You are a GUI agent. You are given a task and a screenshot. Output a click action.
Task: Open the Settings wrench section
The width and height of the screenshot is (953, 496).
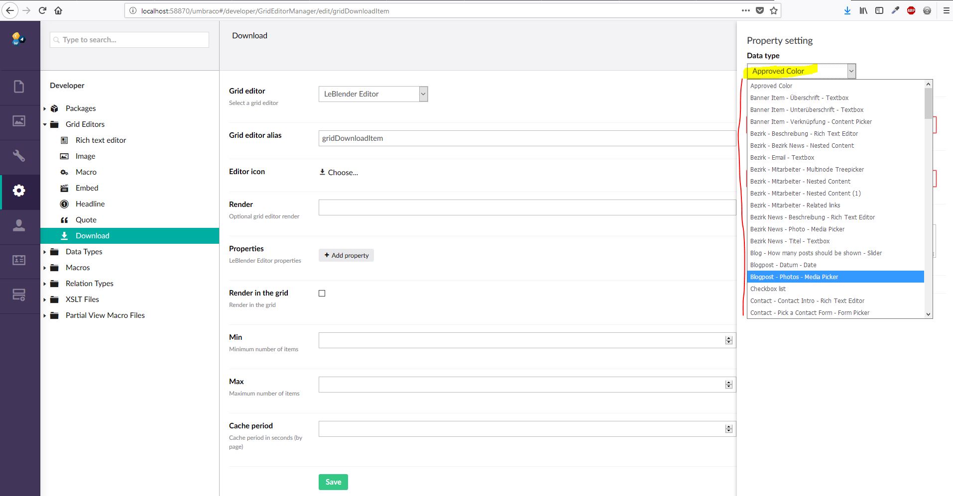19,156
